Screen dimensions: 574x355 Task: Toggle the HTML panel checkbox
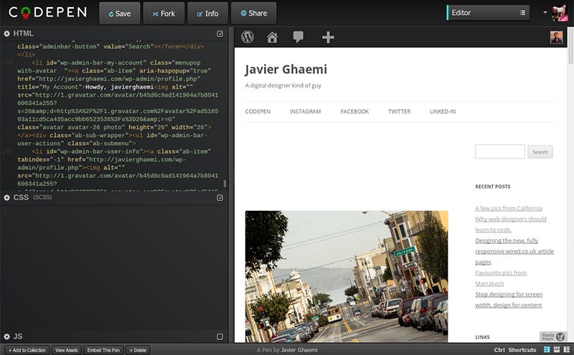tap(220, 34)
